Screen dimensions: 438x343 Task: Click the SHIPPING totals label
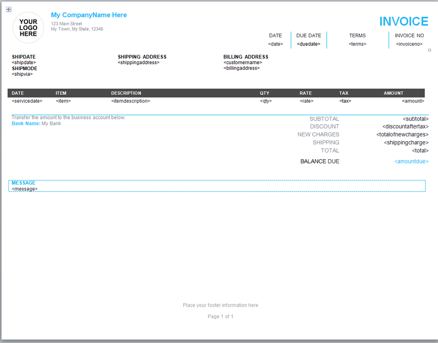point(326,143)
